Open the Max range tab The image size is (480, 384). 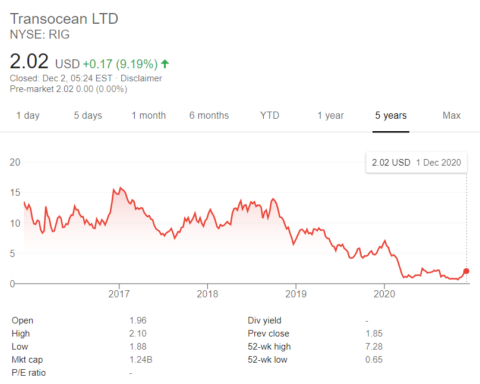tap(451, 116)
